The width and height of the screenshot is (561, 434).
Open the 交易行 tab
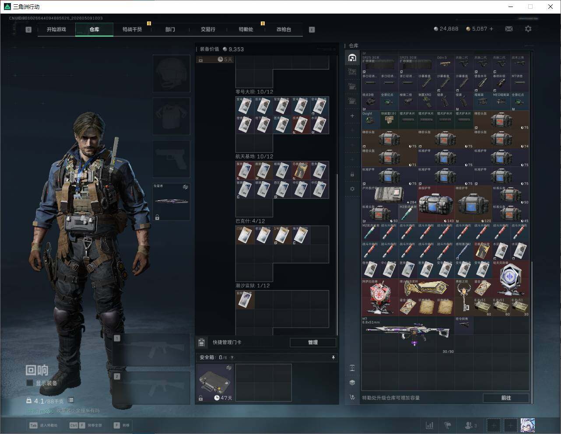(x=208, y=29)
